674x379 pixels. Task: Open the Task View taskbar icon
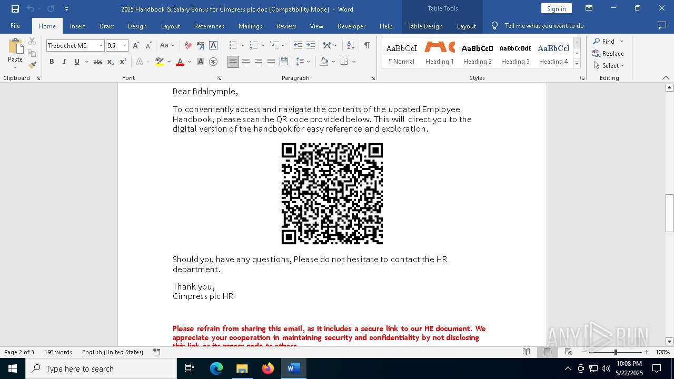click(x=190, y=368)
